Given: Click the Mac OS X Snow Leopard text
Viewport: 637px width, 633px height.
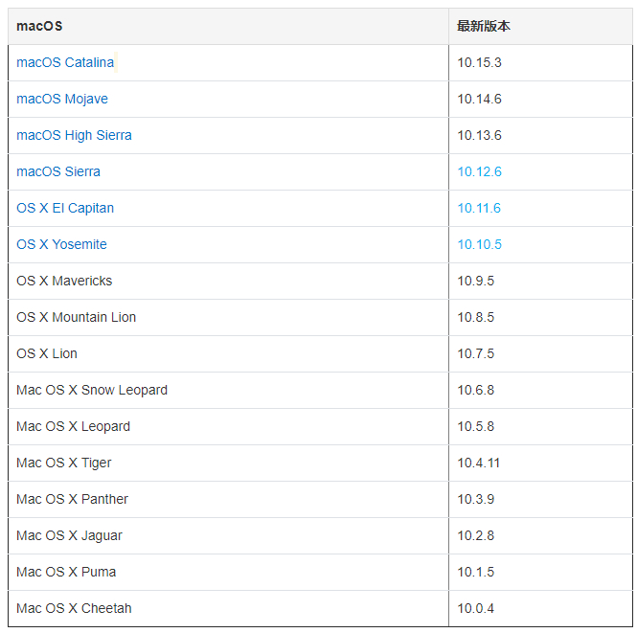Looking at the screenshot, I should point(92,390).
